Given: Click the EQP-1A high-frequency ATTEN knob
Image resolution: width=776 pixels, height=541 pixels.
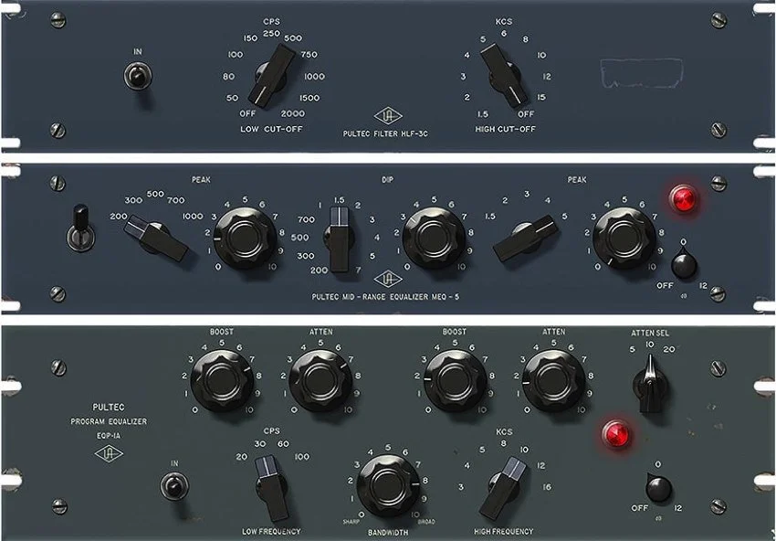Looking at the screenshot, I should coord(553,381).
